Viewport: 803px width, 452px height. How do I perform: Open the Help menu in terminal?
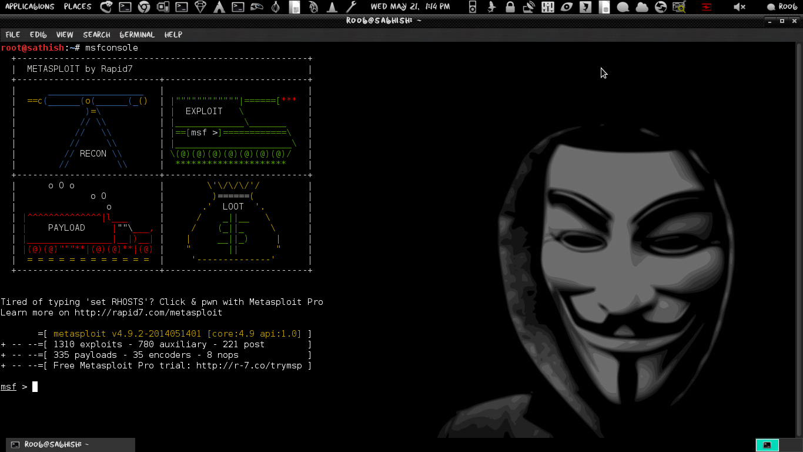coord(173,35)
